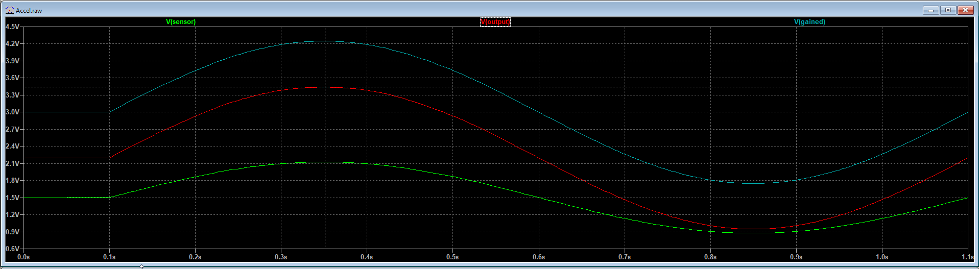Select the V(sensor) trace label
The image size is (979, 269).
click(181, 22)
